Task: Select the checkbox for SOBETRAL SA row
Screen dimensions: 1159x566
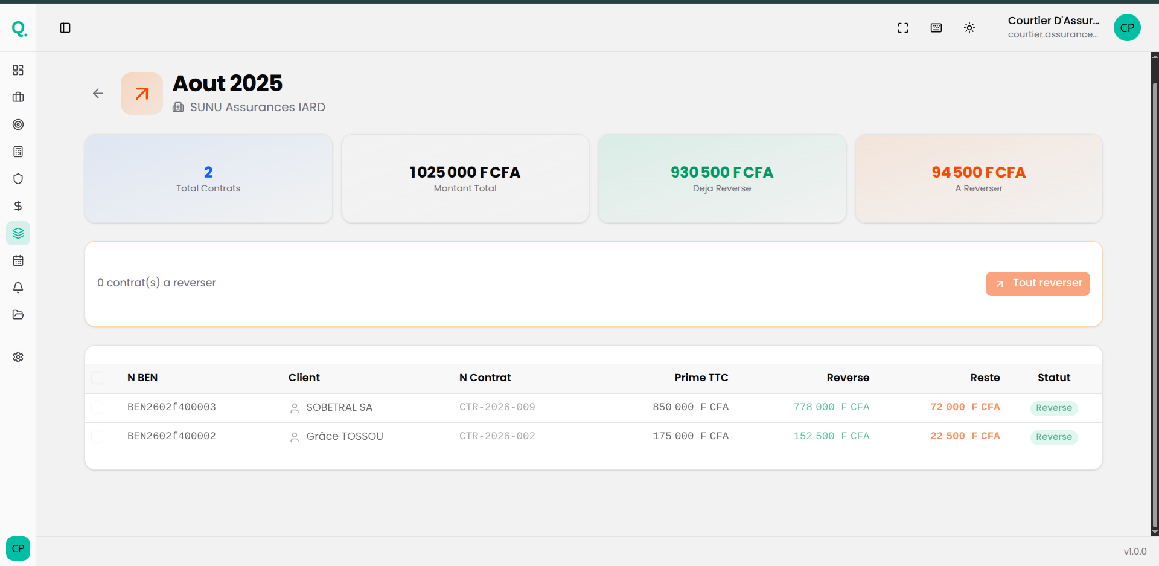Action: pos(97,407)
